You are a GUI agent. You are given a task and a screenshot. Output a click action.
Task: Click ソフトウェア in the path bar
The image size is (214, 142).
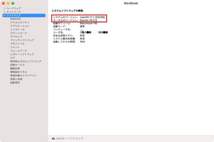pos(75,138)
